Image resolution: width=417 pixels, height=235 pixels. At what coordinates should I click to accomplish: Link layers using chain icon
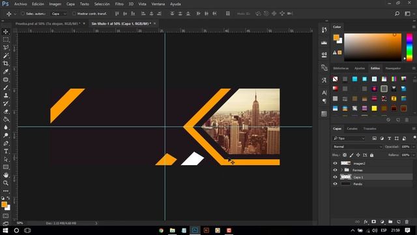pos(358,222)
